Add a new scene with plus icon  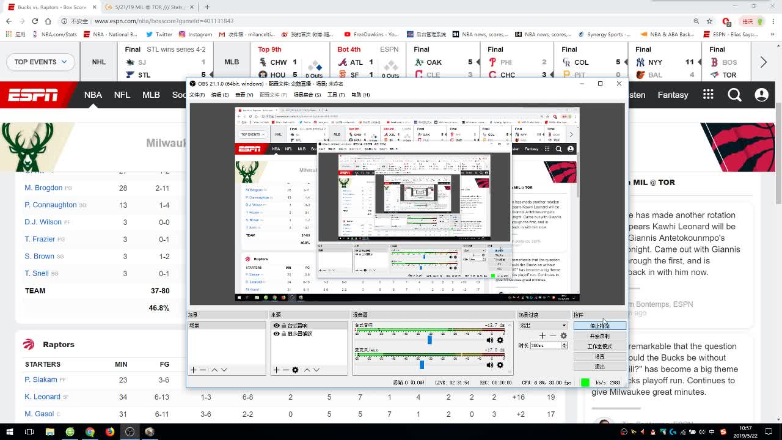193,370
